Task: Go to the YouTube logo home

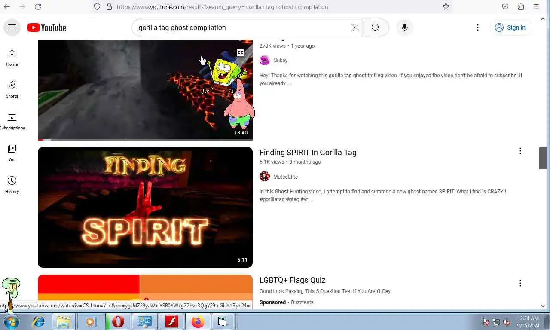Action: tap(47, 27)
